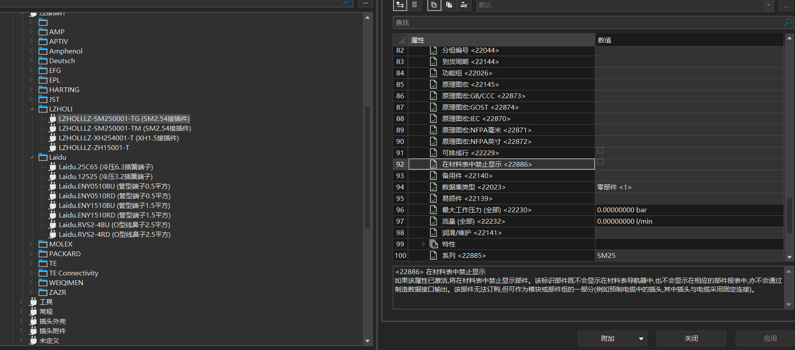The width and height of the screenshot is (795, 350).
Task: Collapse the LZHOLI folder
Action: [32, 109]
